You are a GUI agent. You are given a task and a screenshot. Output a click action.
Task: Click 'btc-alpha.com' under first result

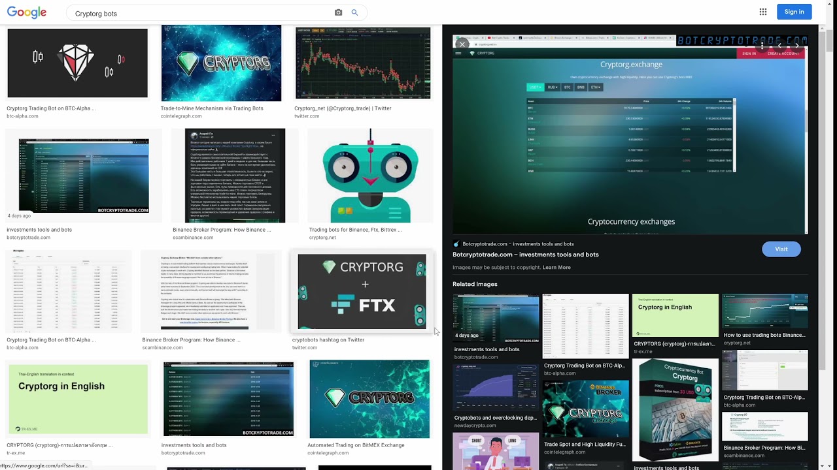click(x=22, y=116)
